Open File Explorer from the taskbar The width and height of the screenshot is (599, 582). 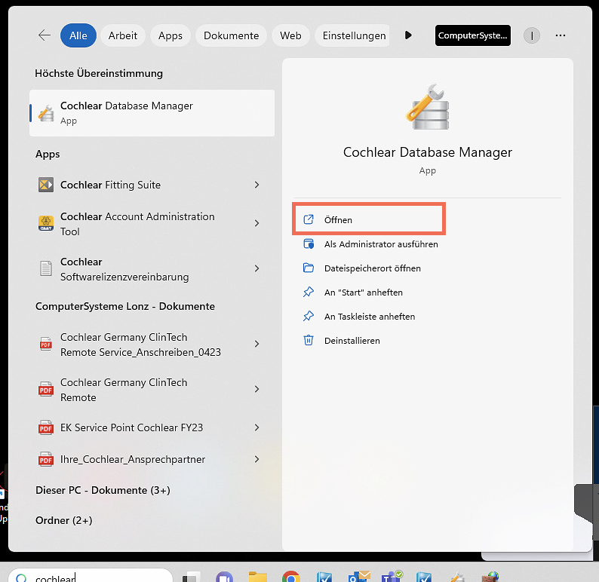(x=258, y=577)
